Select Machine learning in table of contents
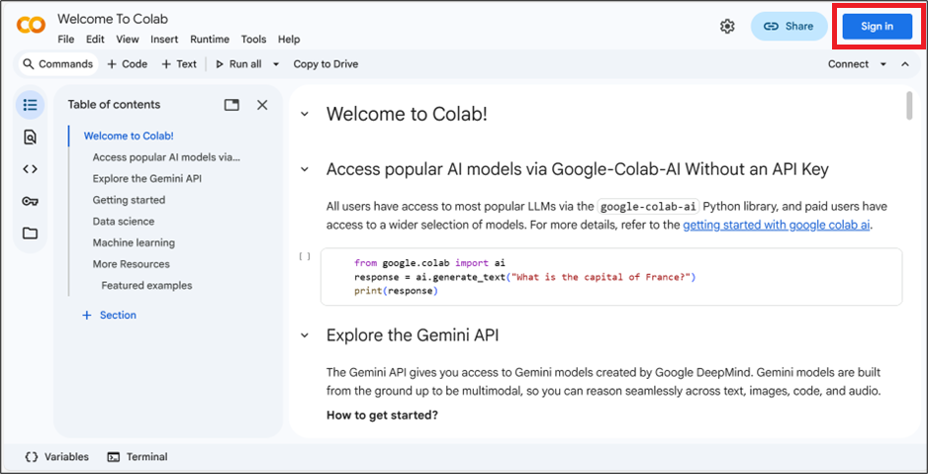The image size is (928, 474). tap(134, 242)
